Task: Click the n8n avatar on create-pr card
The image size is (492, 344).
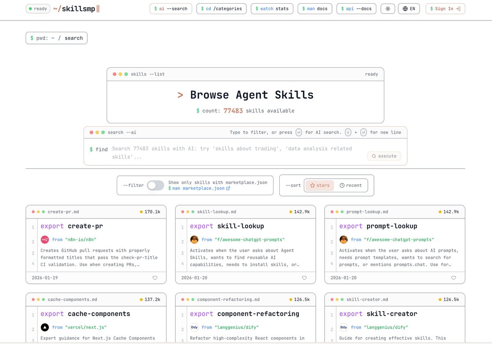Action: [45, 239]
